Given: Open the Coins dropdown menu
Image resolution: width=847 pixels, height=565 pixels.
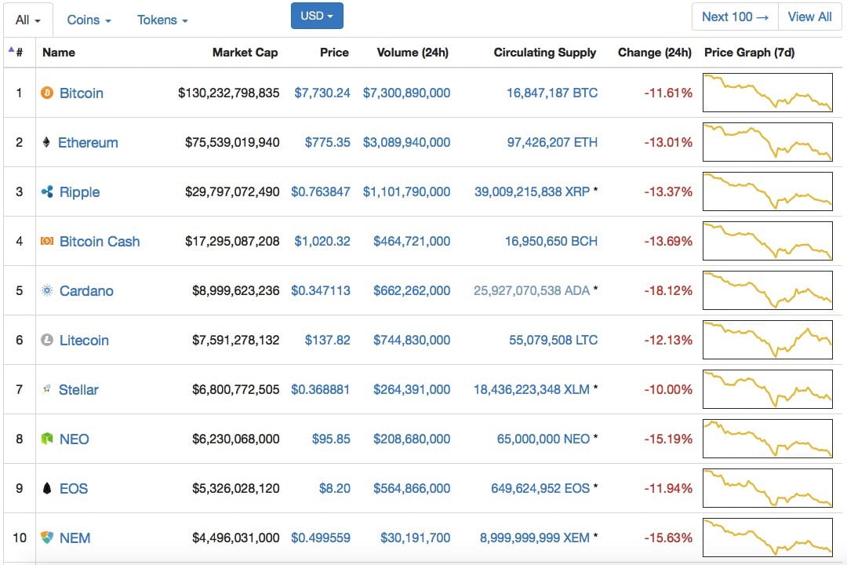Looking at the screenshot, I should coord(89,20).
